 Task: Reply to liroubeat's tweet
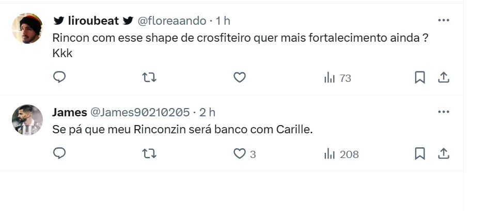[60, 77]
